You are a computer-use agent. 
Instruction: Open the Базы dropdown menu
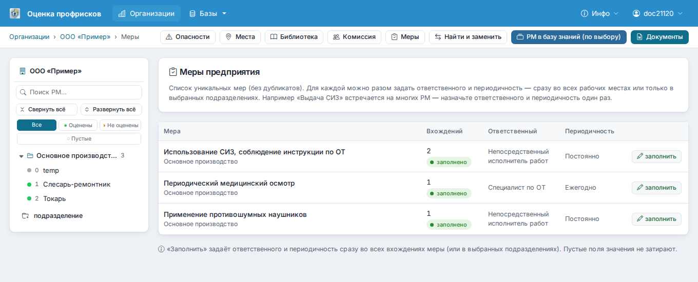click(208, 13)
